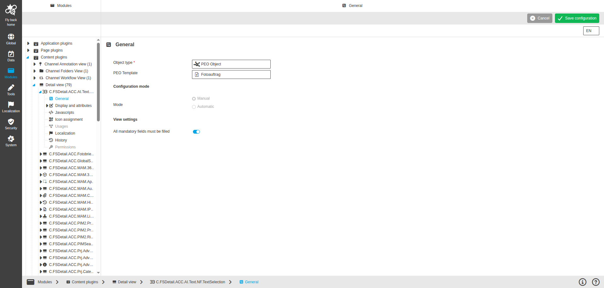Open the Data section icon
The height and width of the screenshot is (288, 604).
click(11, 54)
